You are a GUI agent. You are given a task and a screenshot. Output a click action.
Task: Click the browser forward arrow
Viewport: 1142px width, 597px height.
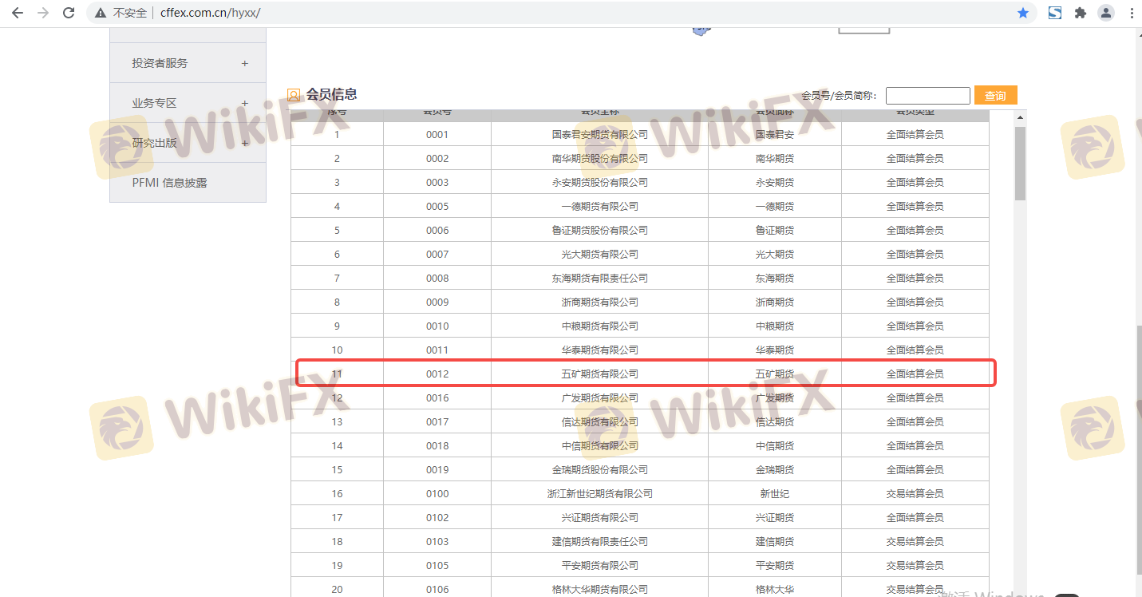(43, 13)
